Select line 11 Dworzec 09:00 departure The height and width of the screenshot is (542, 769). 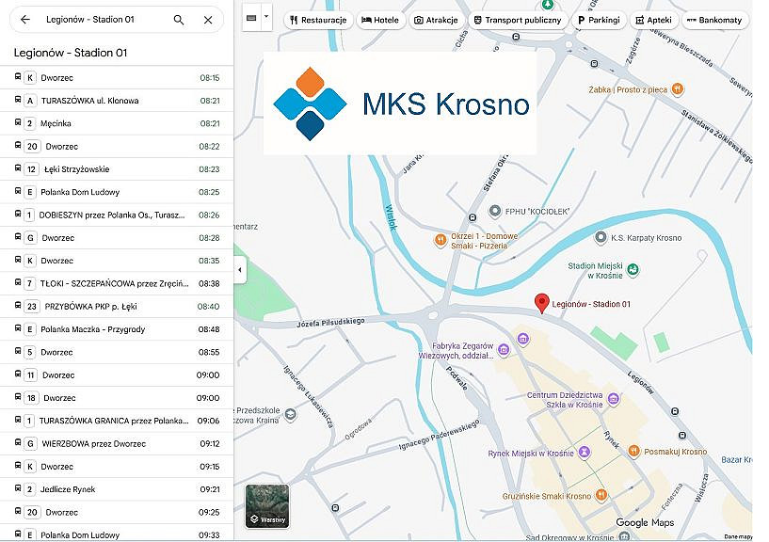pos(117,375)
